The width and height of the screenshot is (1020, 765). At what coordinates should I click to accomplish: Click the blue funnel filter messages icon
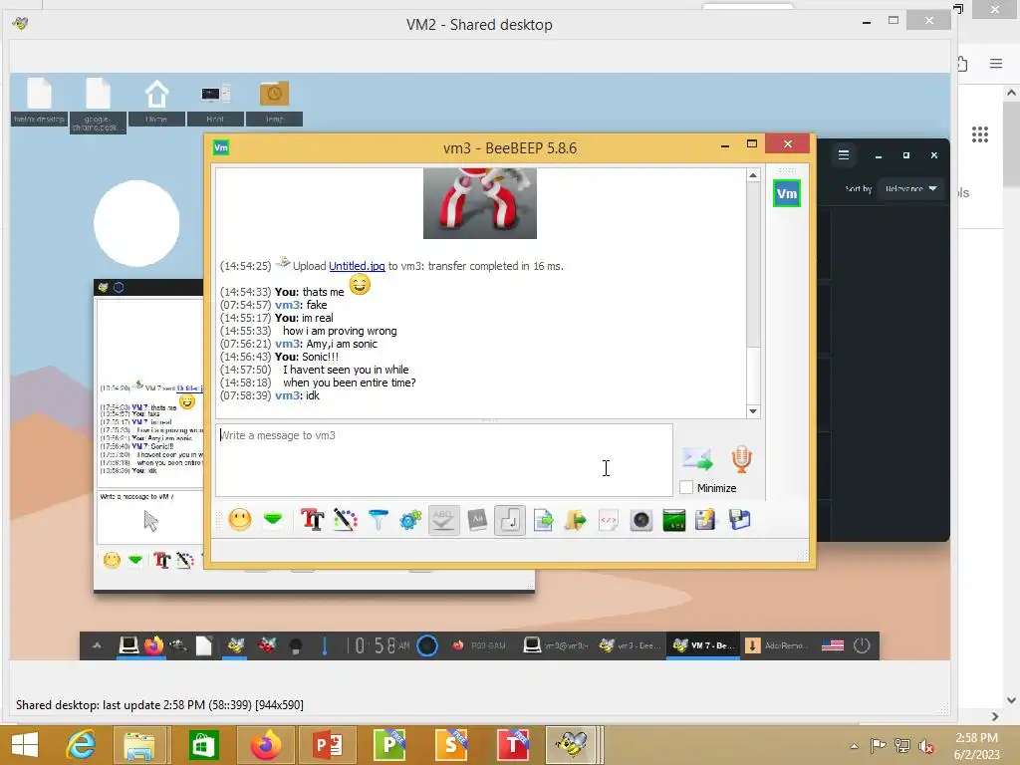pyautogui.click(x=378, y=520)
